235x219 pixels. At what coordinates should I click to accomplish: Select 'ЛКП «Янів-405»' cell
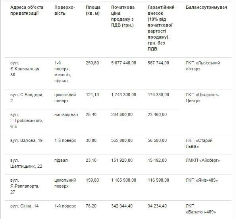coord(202,180)
